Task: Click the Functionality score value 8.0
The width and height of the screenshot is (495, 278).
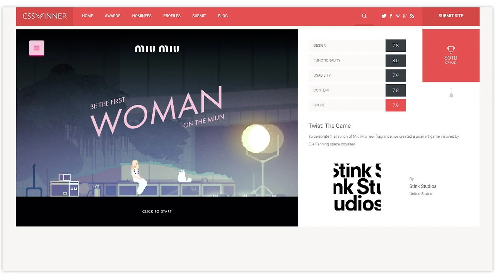Action: [x=396, y=60]
